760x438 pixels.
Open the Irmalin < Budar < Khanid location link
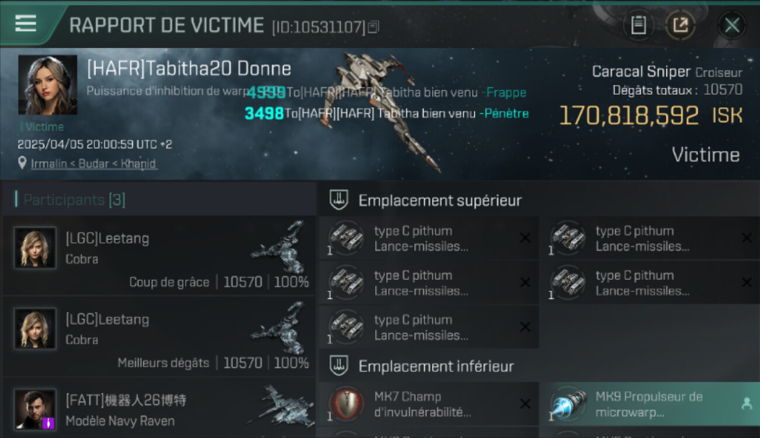[x=93, y=164]
